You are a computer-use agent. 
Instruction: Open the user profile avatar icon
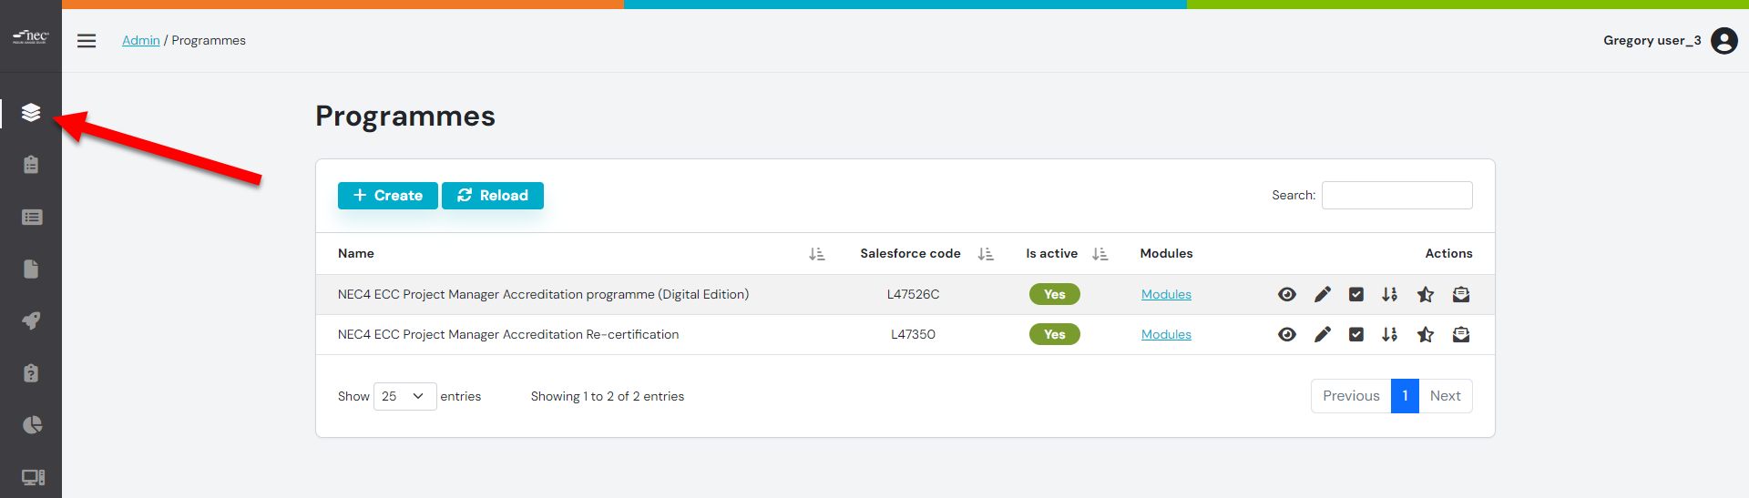click(1723, 40)
